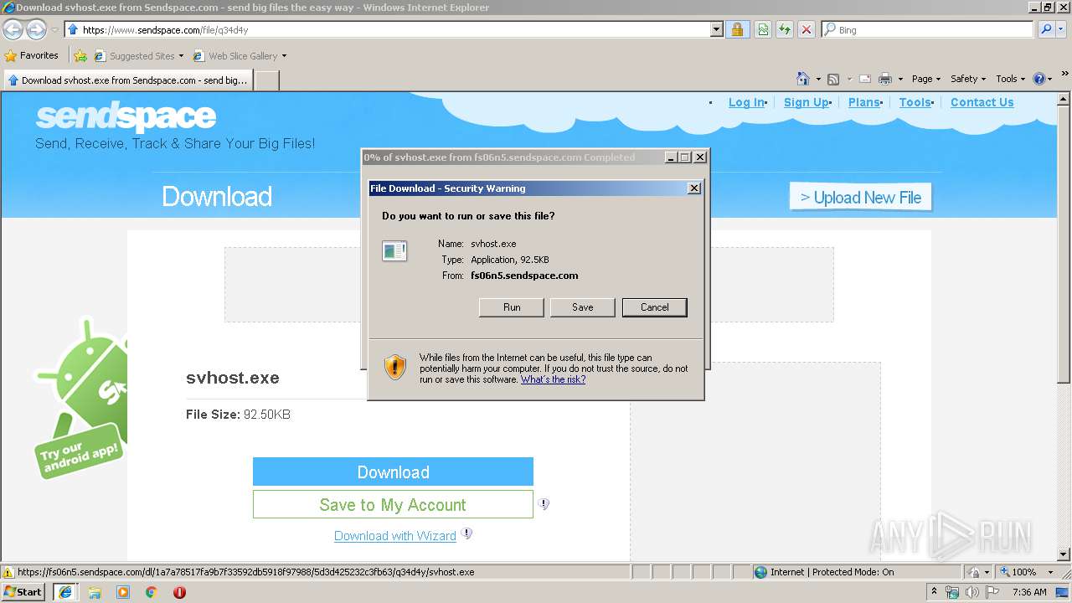The image size is (1072, 603).
Task: Click the Action Center flag tray icon
Action: click(x=992, y=592)
